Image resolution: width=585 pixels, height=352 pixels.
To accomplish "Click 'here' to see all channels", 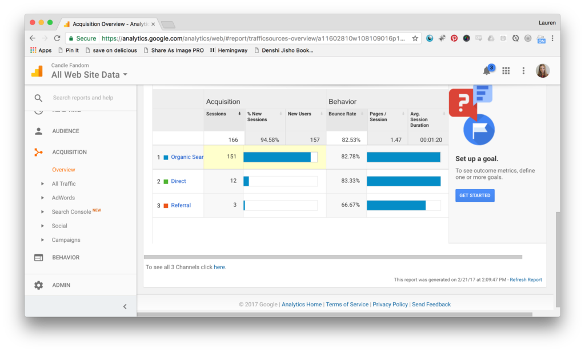I will point(219,267).
